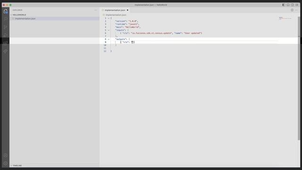This screenshot has height=170, width=302.
Task: Click the "runtime" key on line 3
Action: point(121,24)
